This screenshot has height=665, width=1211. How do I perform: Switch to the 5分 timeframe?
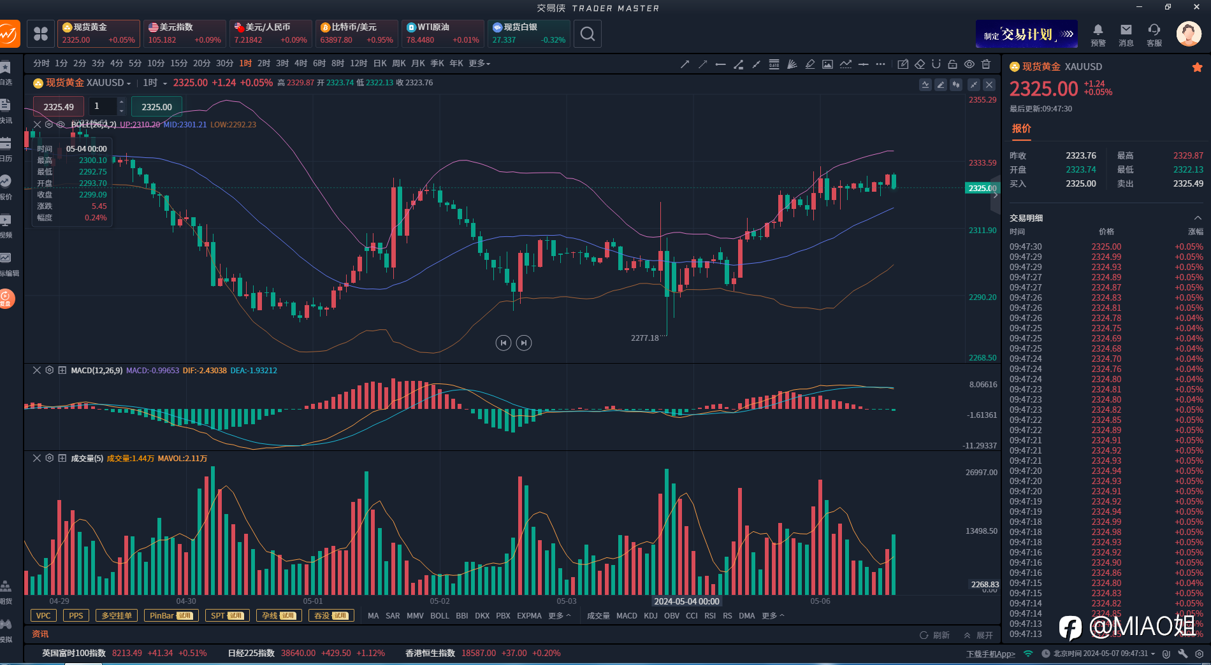(134, 64)
